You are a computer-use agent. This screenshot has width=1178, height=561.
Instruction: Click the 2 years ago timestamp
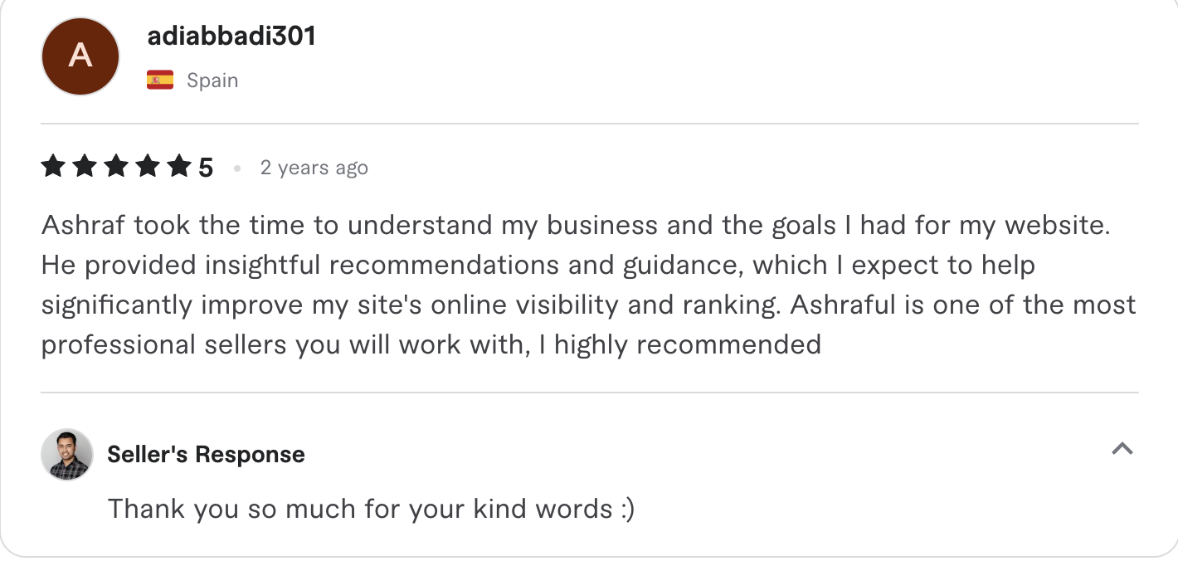click(x=314, y=167)
